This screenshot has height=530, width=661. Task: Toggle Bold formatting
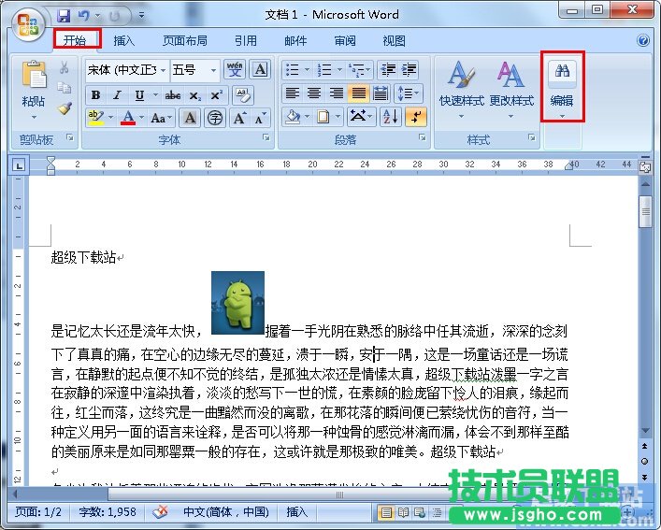[x=95, y=95]
